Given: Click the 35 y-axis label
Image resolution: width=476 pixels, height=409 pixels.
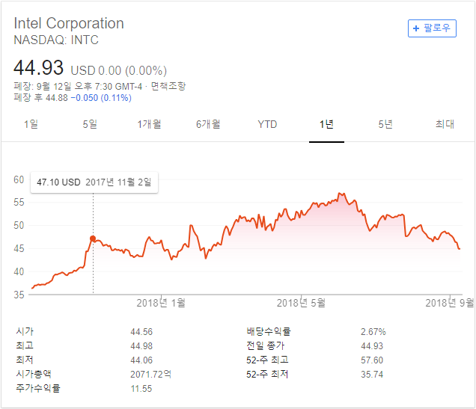Looking at the screenshot, I should [19, 295].
